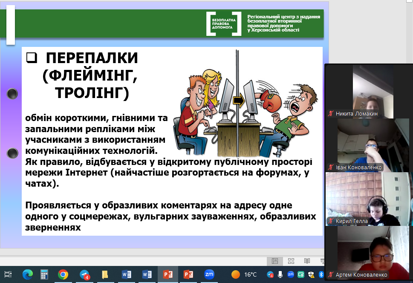This screenshot has height=283, width=413.
Task: Click the microphone icon in system tray
Action: coord(280,274)
